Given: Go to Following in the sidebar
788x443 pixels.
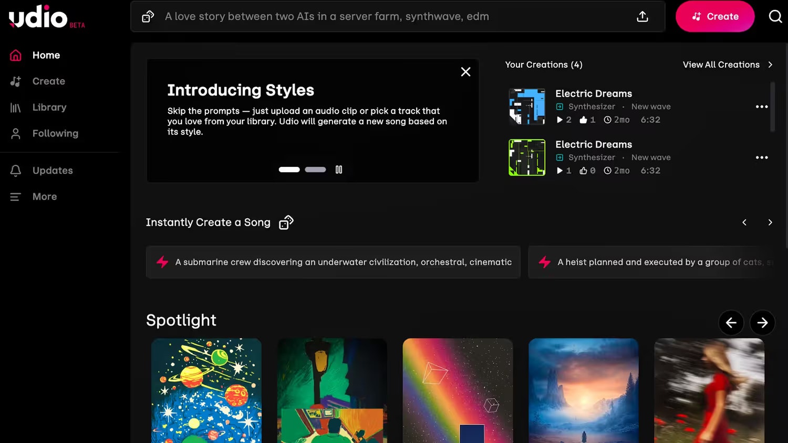Looking at the screenshot, I should point(55,133).
